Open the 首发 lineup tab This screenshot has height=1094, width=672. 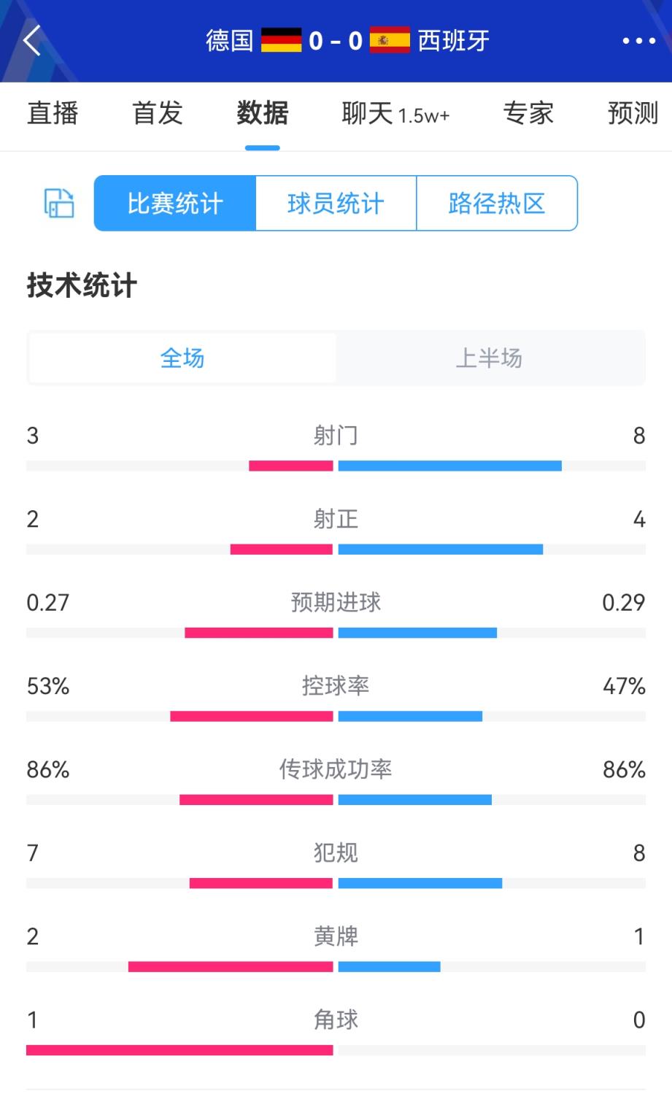click(158, 114)
